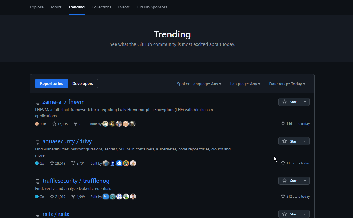This screenshot has width=353, height=218.
Task: Open the zama-ai / fhevm repository link
Action: click(x=64, y=102)
